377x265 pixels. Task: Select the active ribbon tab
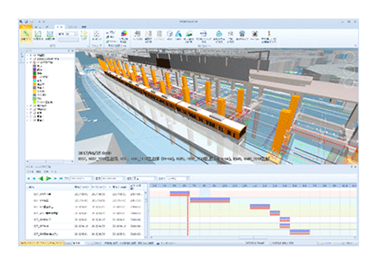[x=59, y=28]
